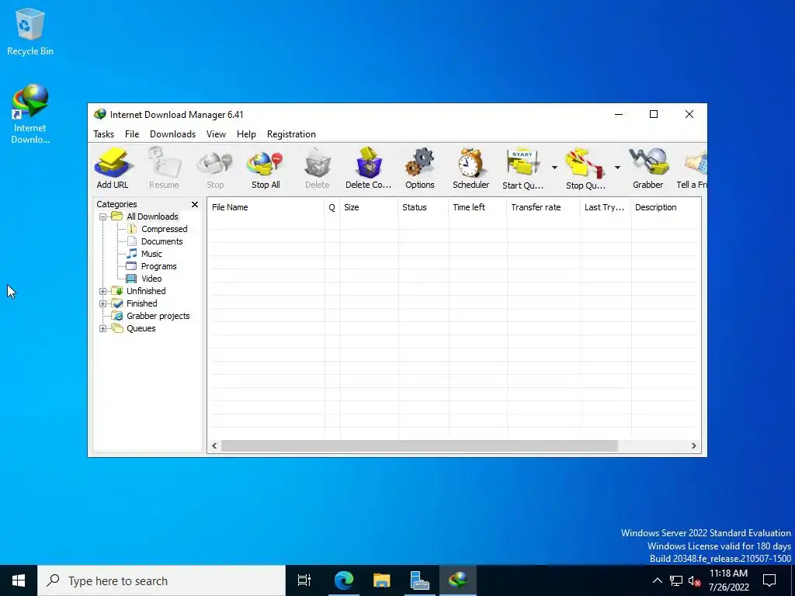Viewport: 795px width, 596px height.
Task: Select the Recycle Bin desktop icon
Action: click(30, 31)
